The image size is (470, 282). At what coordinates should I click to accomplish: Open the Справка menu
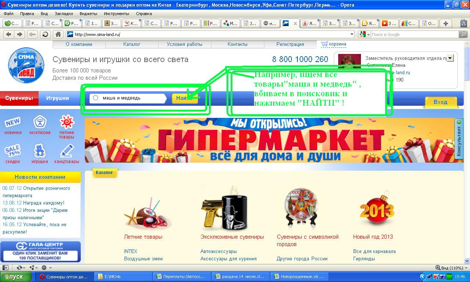144,14
